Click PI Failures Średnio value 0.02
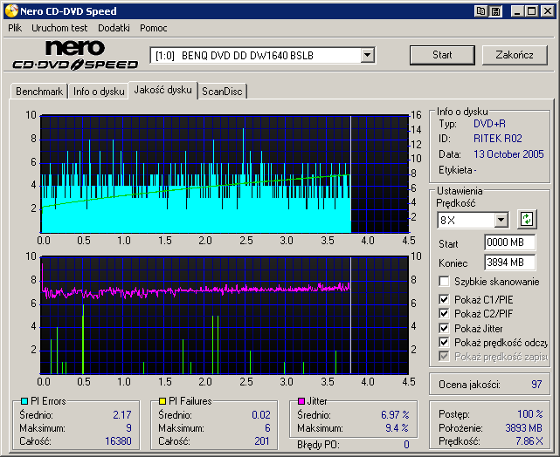This screenshot has width=560, height=457. (x=261, y=415)
